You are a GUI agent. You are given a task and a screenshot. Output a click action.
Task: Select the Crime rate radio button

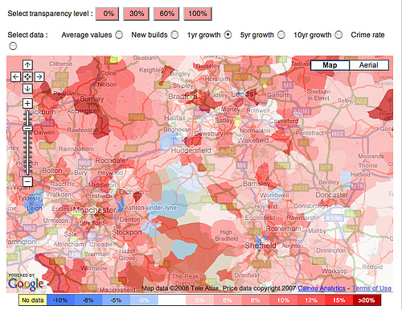point(13,46)
